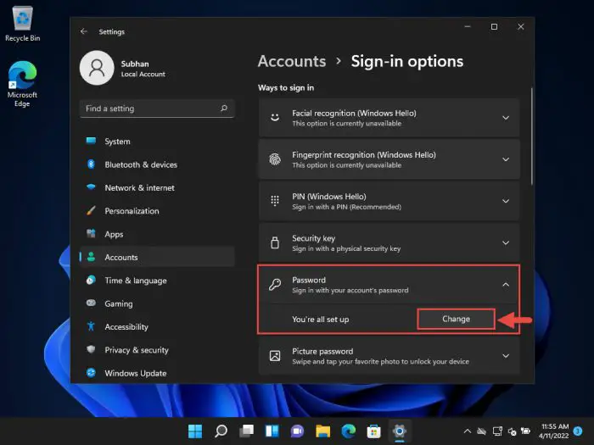Image resolution: width=594 pixels, height=445 pixels.
Task: Open Microsoft Edge desktop shortcut
Action: point(22,81)
